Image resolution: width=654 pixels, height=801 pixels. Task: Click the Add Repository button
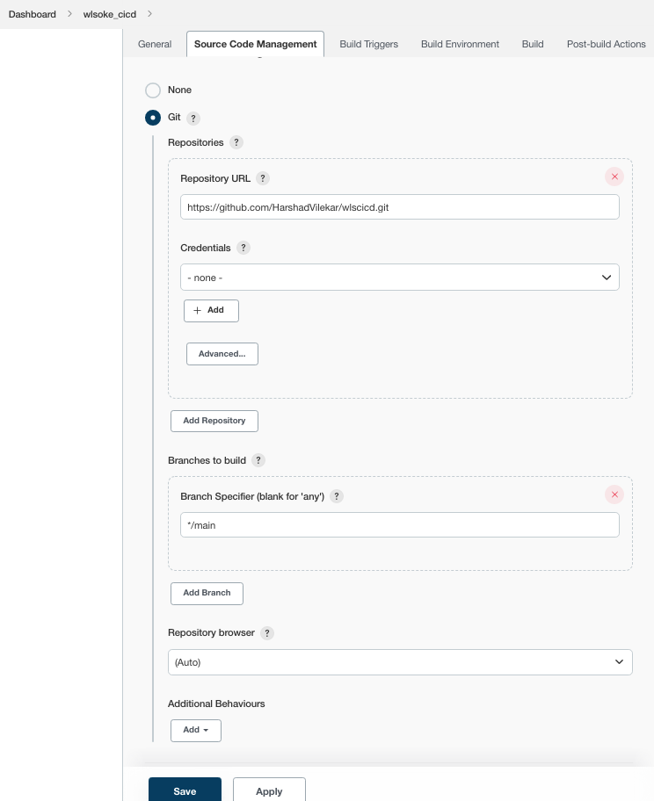click(214, 421)
